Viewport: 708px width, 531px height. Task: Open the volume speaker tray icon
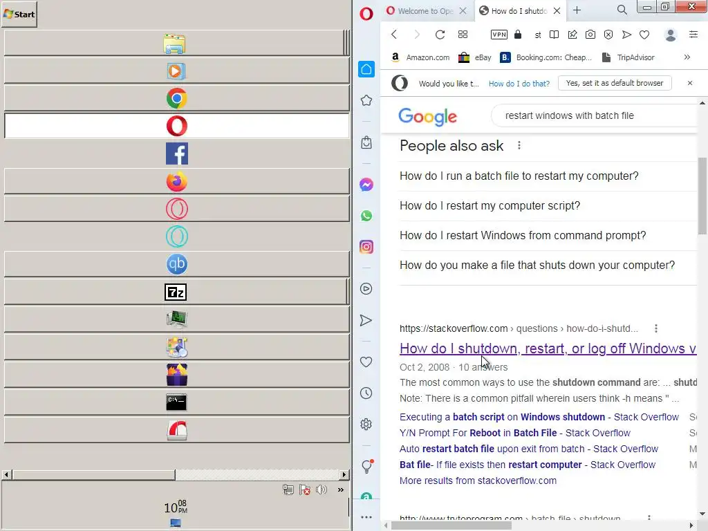(x=322, y=490)
